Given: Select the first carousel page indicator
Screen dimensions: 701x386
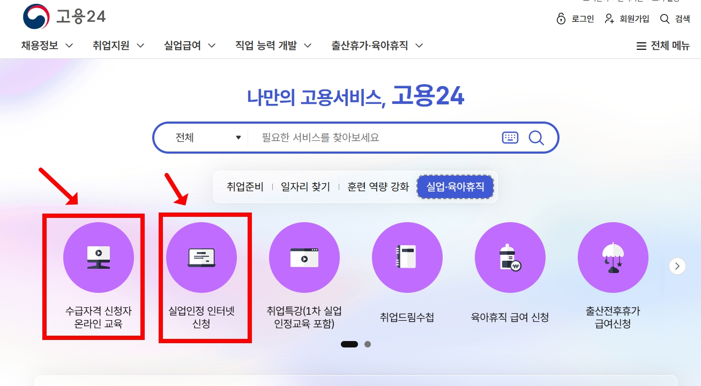Looking at the screenshot, I should pos(349,344).
